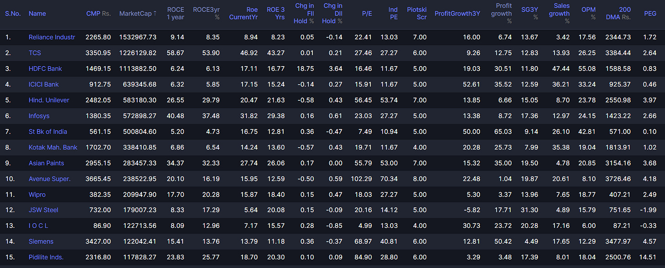Select Wipro CMP value 382.35
The height and width of the screenshot is (268, 665).
click(x=100, y=195)
